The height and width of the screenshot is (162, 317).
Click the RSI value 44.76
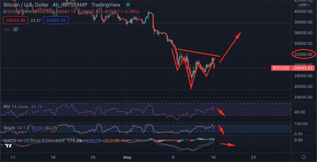(x=37, y=107)
